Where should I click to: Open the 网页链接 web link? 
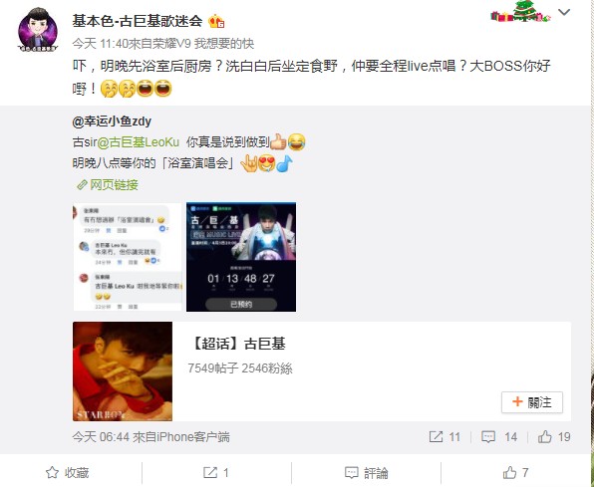[x=108, y=185]
